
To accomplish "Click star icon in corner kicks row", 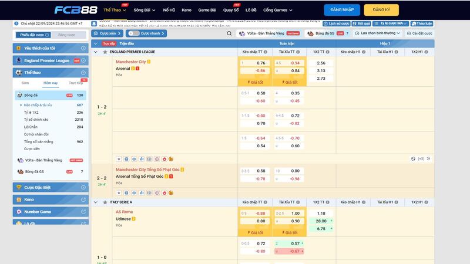I will coord(119,193).
